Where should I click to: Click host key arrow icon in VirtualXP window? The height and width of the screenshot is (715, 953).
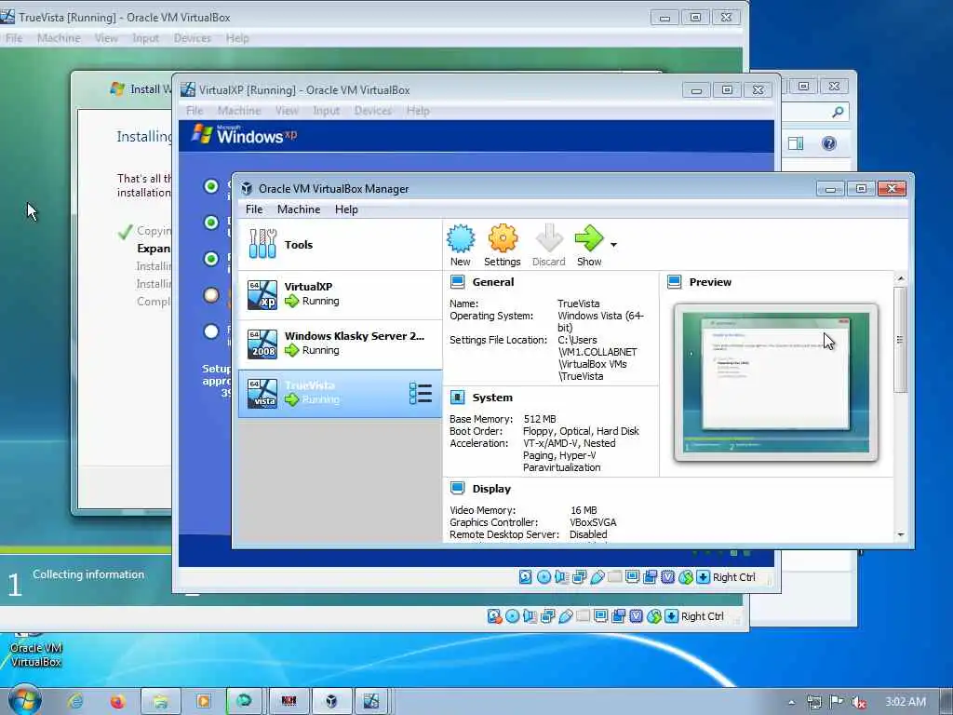pos(704,577)
